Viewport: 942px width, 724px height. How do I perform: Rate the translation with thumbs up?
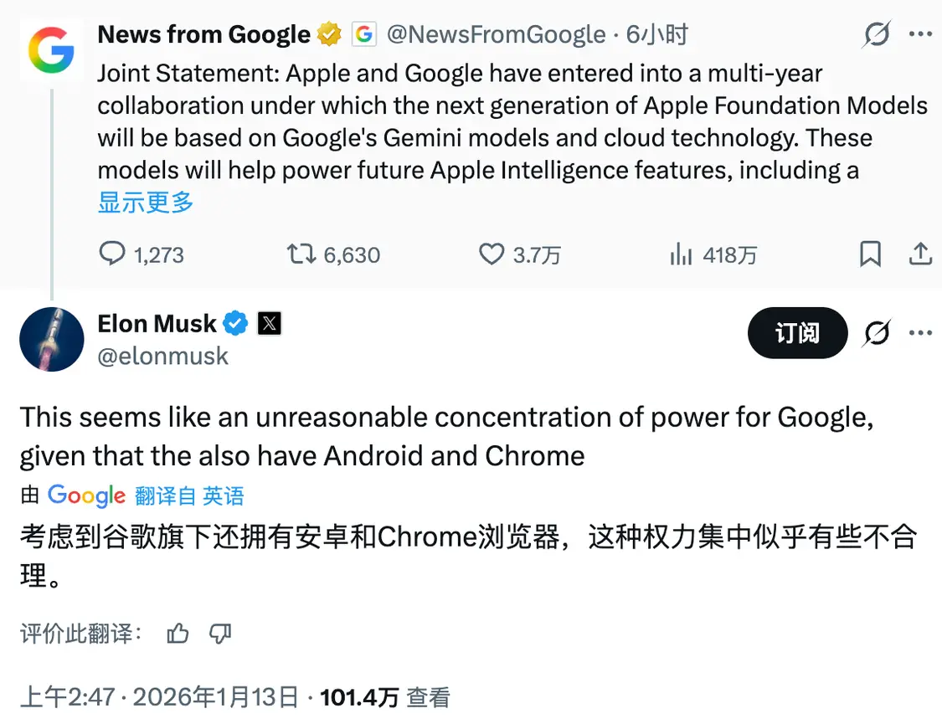tap(178, 634)
